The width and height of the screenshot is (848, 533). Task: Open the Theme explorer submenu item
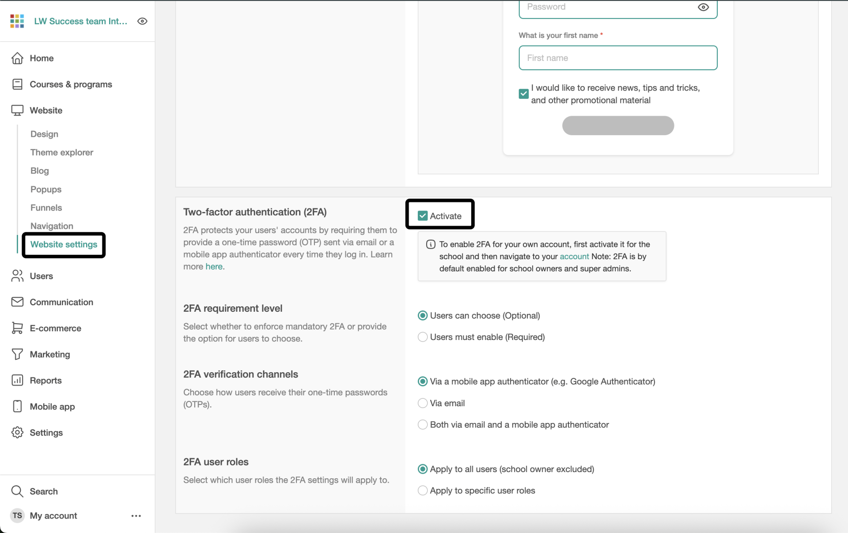(62, 152)
